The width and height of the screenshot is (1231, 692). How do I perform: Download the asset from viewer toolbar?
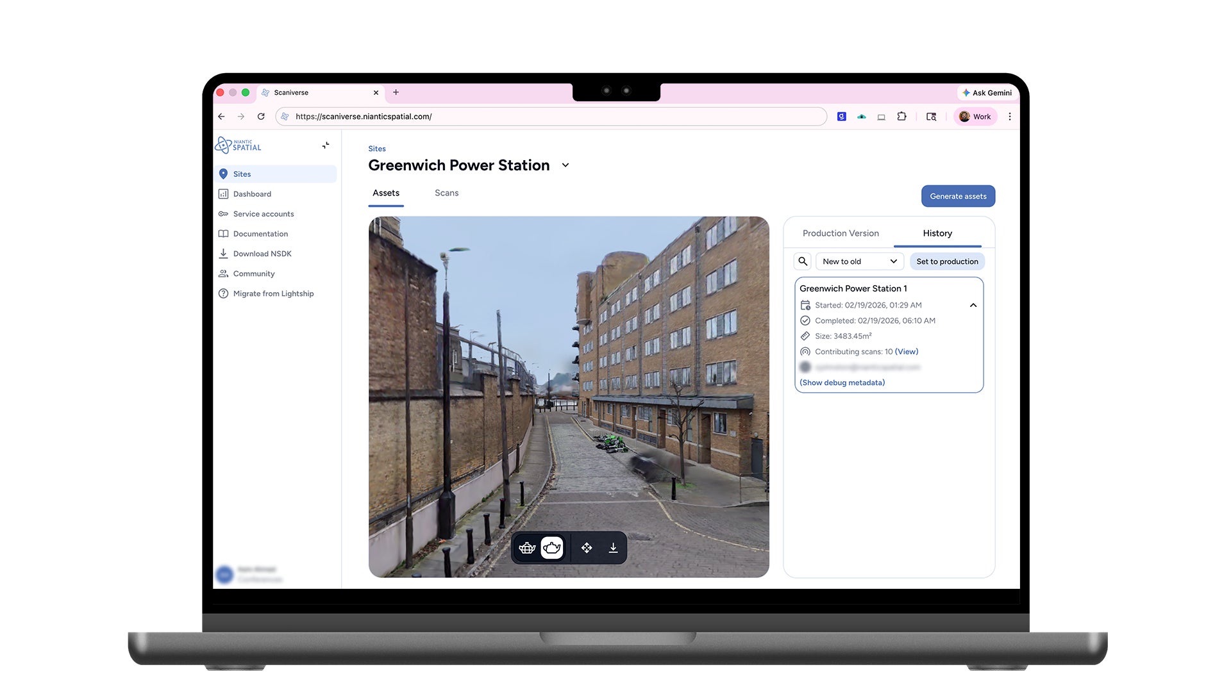[x=613, y=548]
